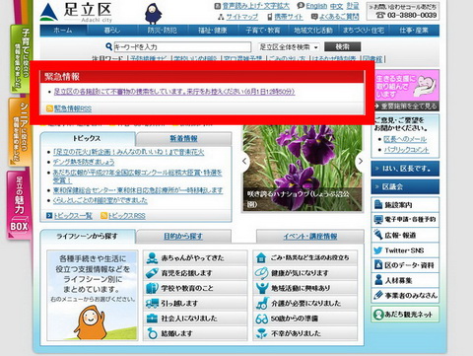Open the 仕事・産業 navigation menu
The width and height of the screenshot is (473, 356).
(414, 31)
